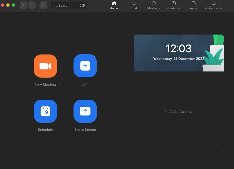Viewport: 234px width, 169px height.
Task: Click the New Meeting label
Action: [x=45, y=84]
